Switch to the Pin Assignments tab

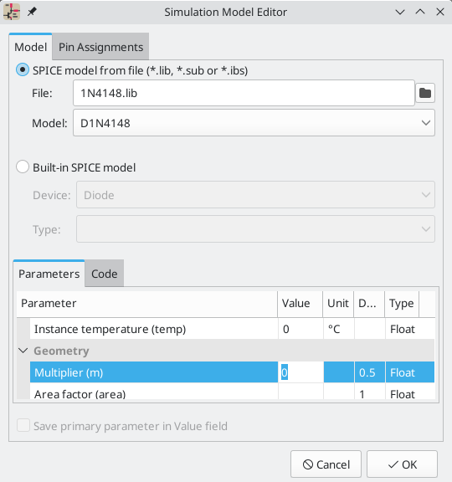[100, 47]
